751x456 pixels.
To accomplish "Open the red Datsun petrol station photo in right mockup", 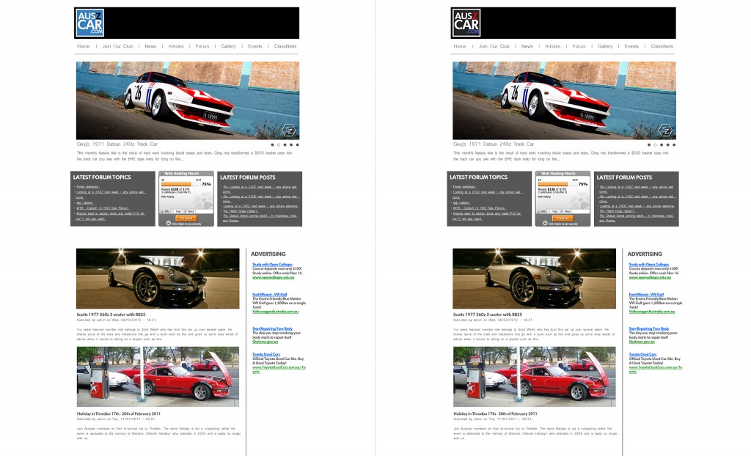I will point(535,377).
